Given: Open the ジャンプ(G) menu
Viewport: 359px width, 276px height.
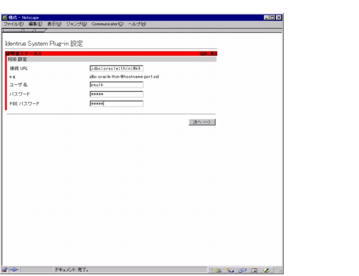Looking at the screenshot, I should (77, 24).
